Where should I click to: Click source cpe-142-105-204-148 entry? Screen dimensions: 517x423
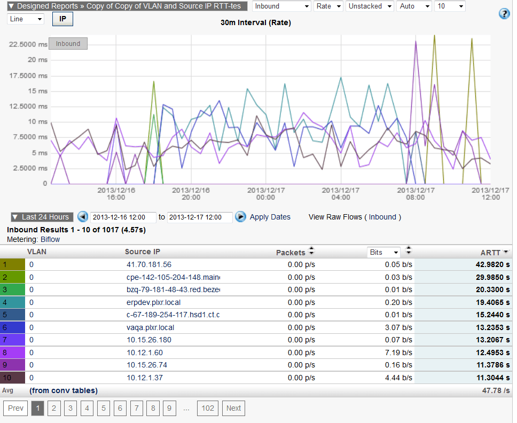point(173,277)
